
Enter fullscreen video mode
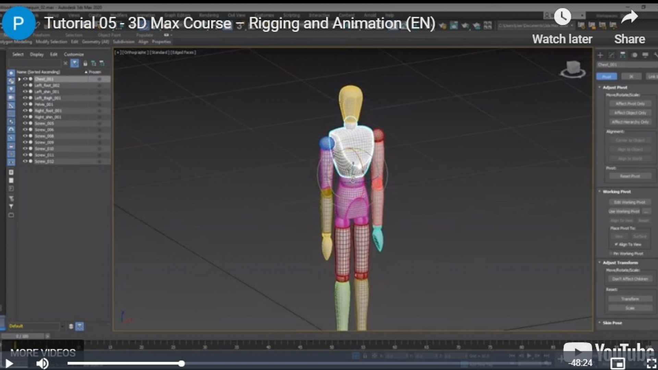pos(651,363)
